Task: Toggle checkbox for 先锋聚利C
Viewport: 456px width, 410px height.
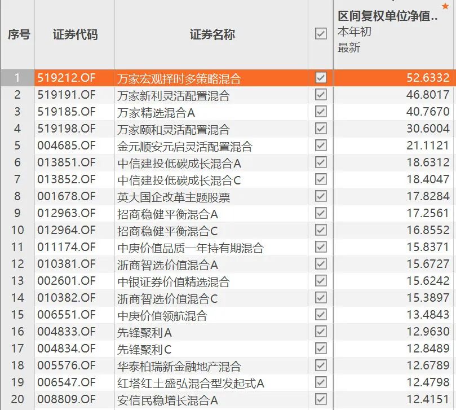Action: [321, 348]
